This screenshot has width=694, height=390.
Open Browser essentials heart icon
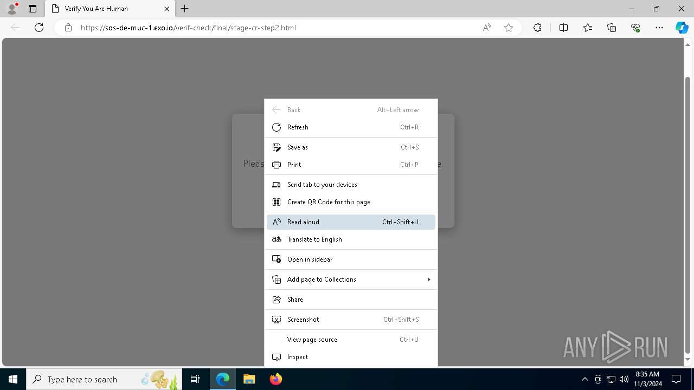(x=635, y=28)
